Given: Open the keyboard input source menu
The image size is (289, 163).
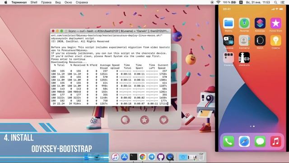Looking at the screenshot, I should coord(241,2).
